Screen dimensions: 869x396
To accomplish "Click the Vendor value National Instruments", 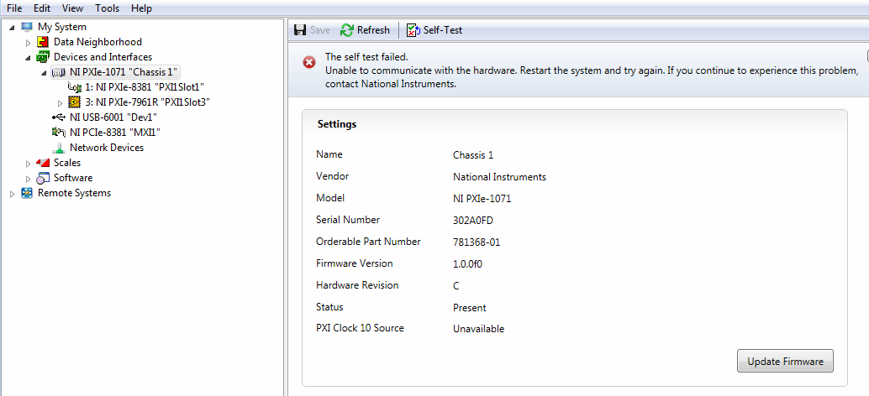I will [x=499, y=177].
